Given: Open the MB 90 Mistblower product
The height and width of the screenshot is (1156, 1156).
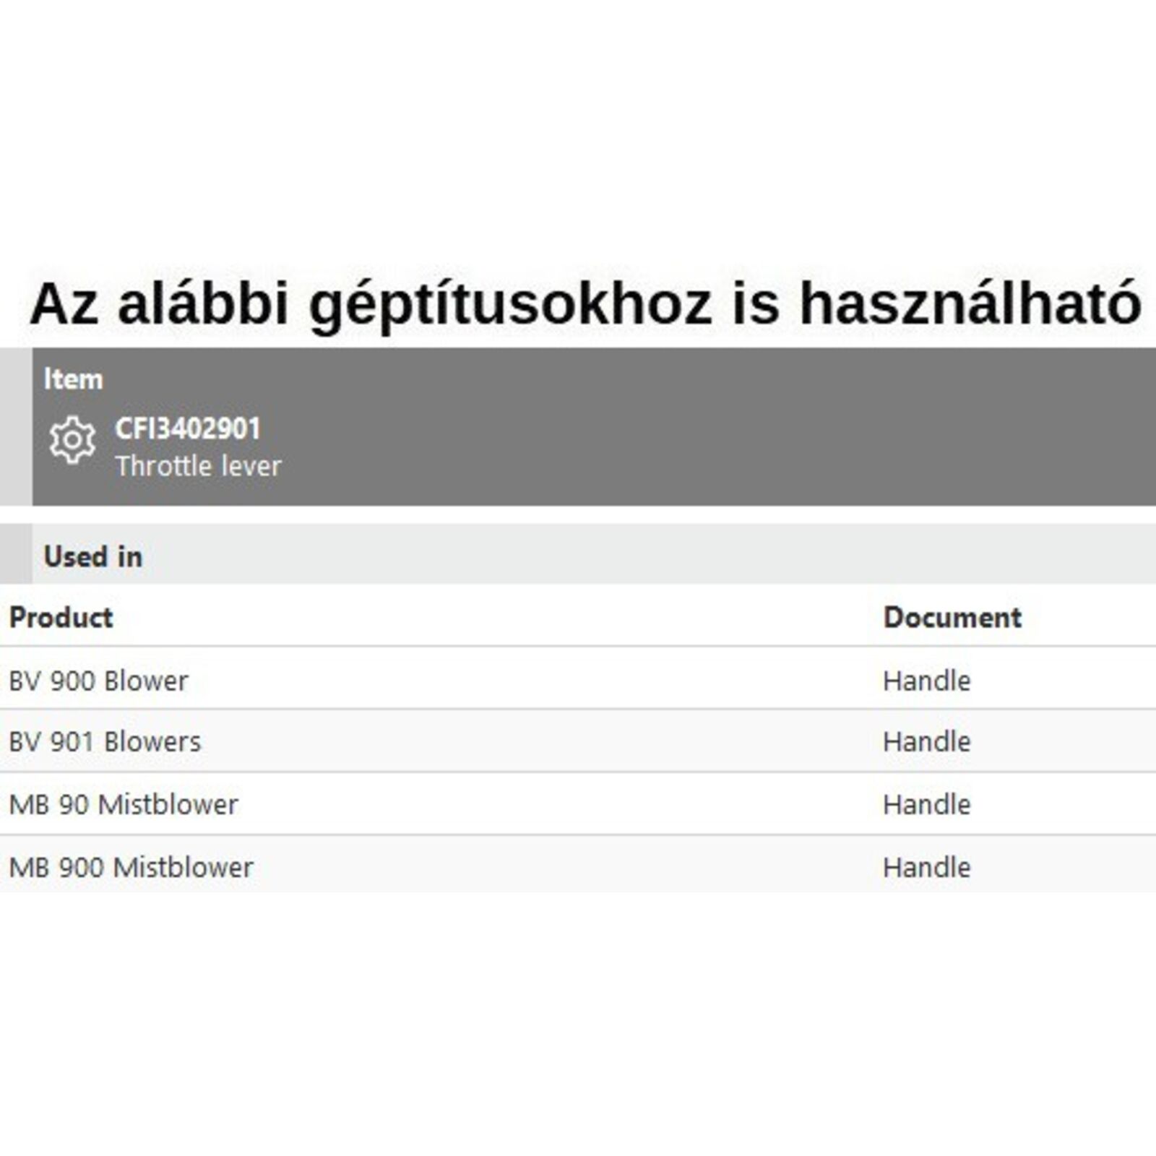Looking at the screenshot, I should click(x=124, y=804).
